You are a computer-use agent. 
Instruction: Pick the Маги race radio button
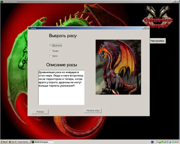pos(51,56)
